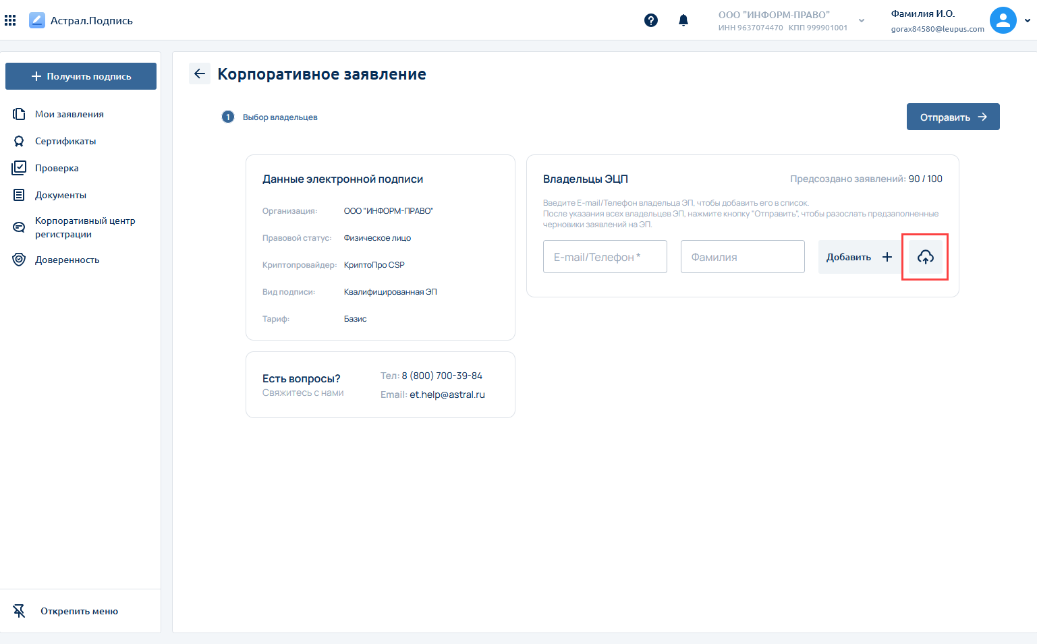
Task: Click the Базис tariff value
Action: tap(355, 319)
